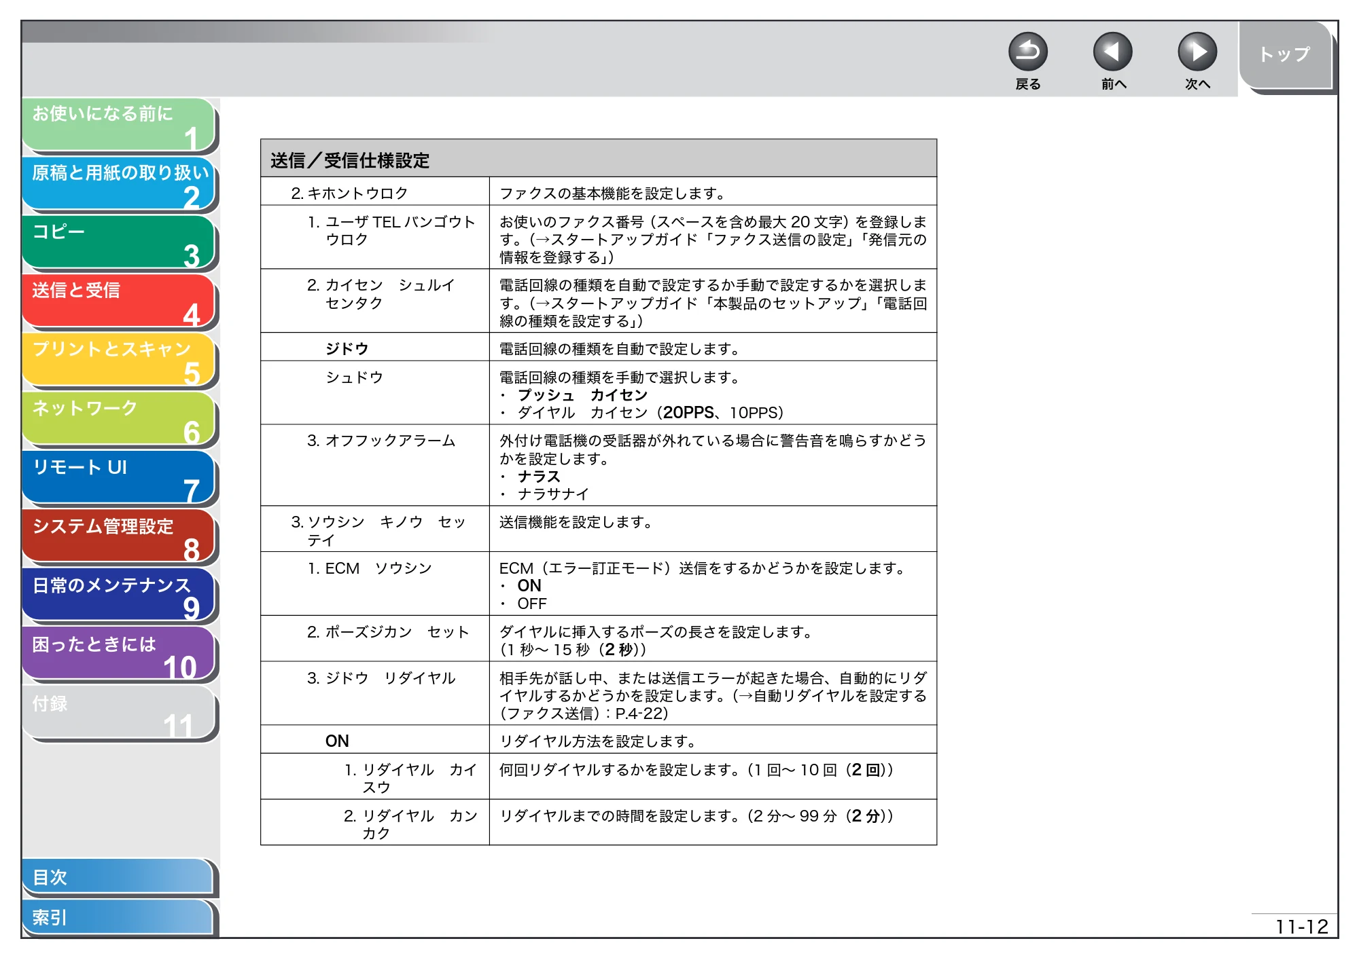This screenshot has height=960, width=1359.
Task: Go to chapter 3 コピー tab
Action: [119, 242]
